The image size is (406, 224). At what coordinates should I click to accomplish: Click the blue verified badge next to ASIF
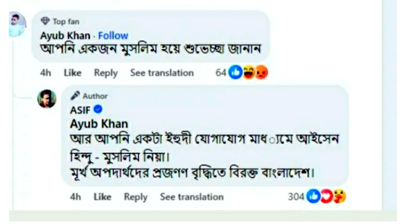[98, 110]
